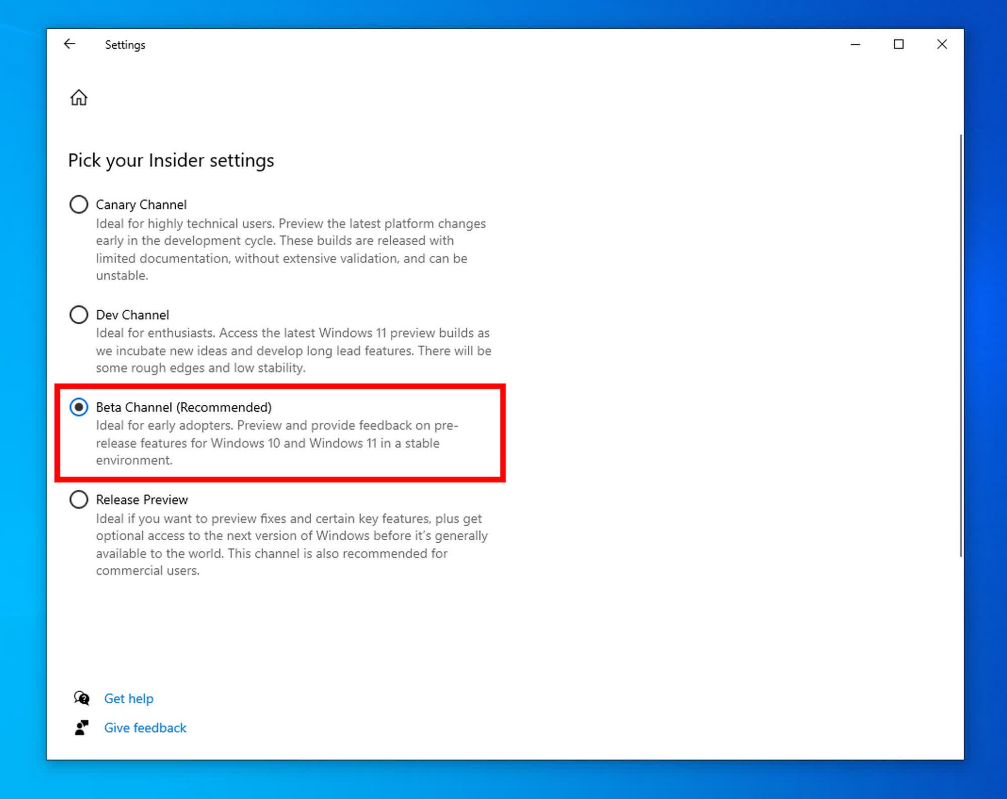1007x799 pixels.
Task: Close the Settings window
Action: pos(942,44)
